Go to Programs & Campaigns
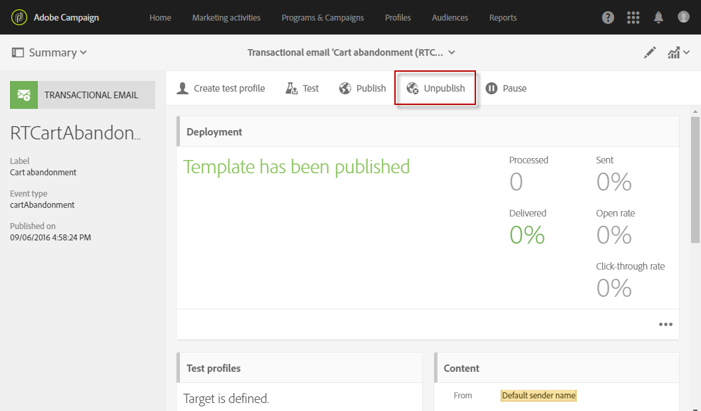This screenshot has width=701, height=411. point(323,18)
